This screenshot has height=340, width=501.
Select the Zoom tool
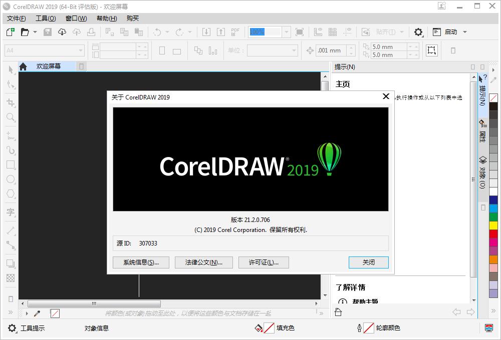[11, 117]
